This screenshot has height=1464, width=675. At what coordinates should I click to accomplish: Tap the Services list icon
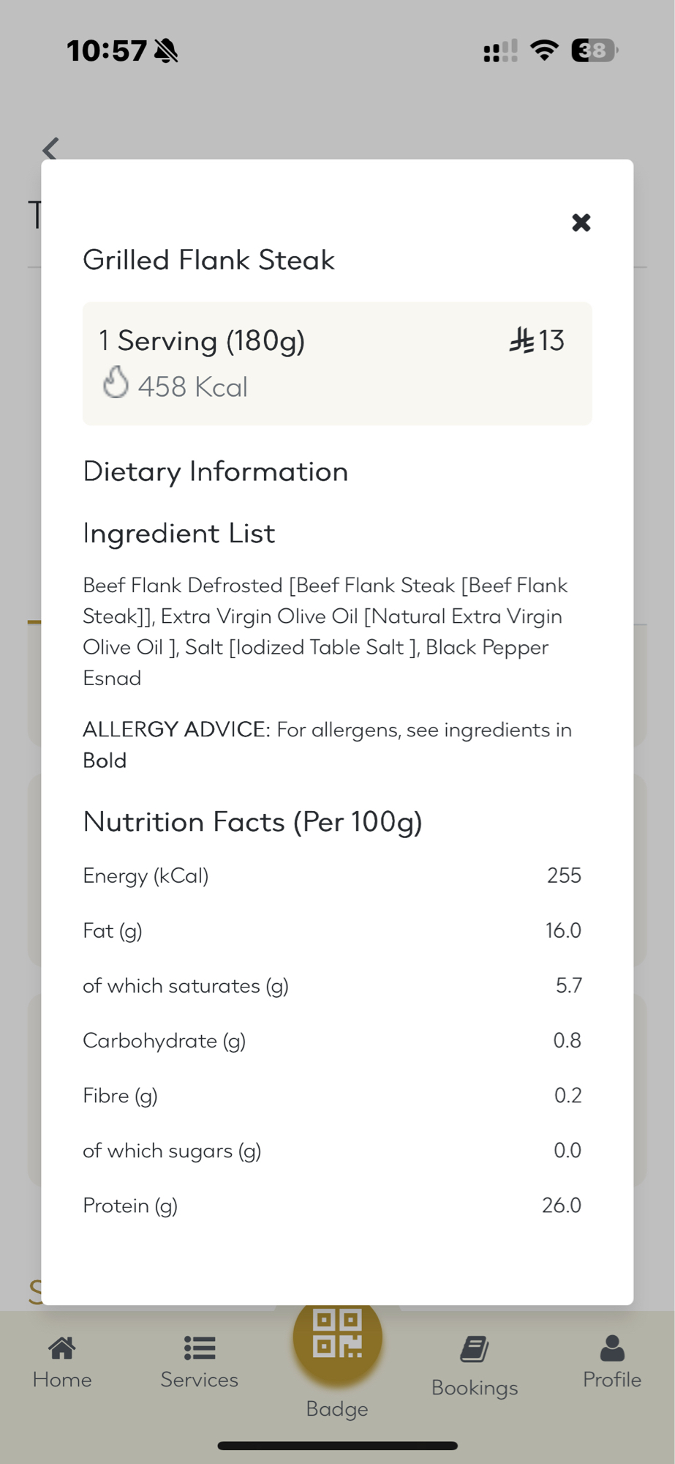199,1348
